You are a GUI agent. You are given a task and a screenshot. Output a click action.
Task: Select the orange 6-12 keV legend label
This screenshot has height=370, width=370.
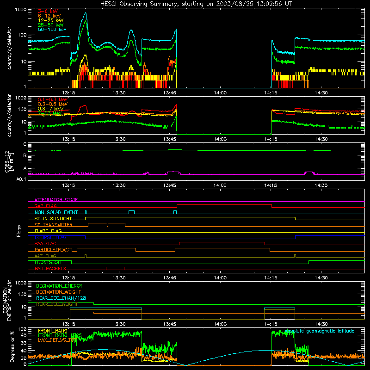tap(49, 16)
